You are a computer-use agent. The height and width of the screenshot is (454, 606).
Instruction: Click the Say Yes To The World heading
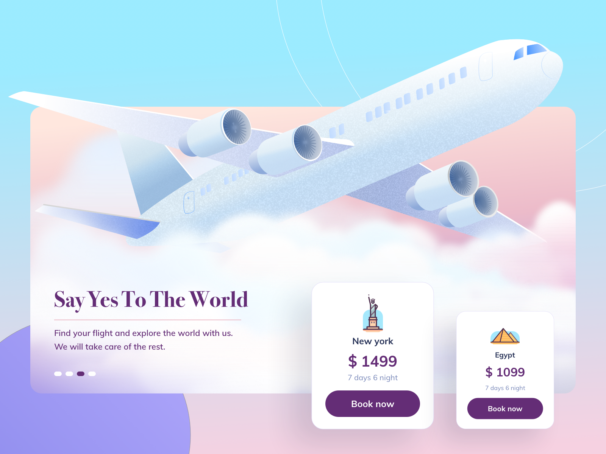click(151, 300)
